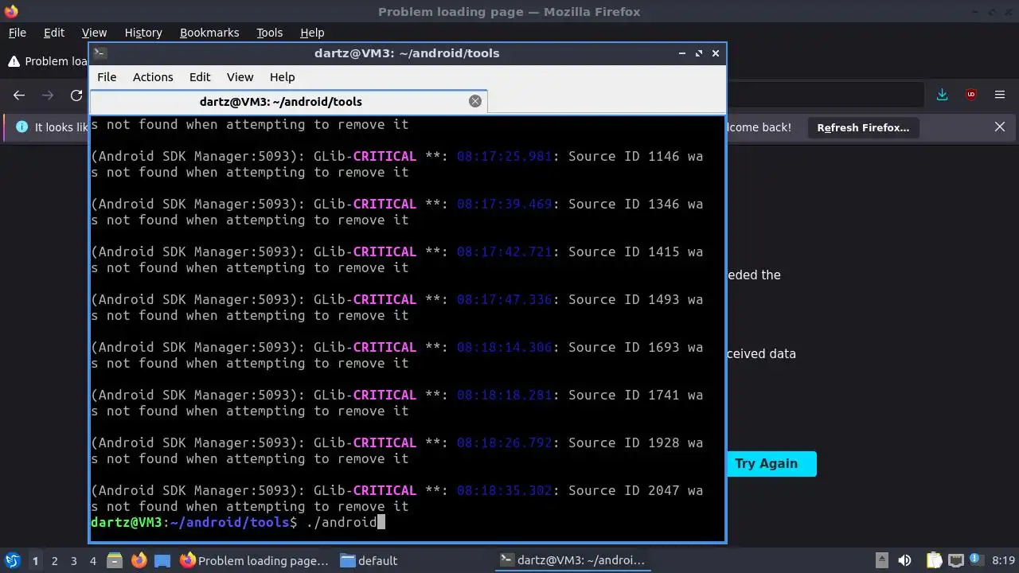The width and height of the screenshot is (1019, 573).
Task: Open the application launcher menu in taskbar
Action: [x=12, y=560]
